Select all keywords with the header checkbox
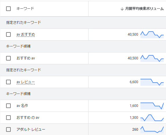 point(8,9)
